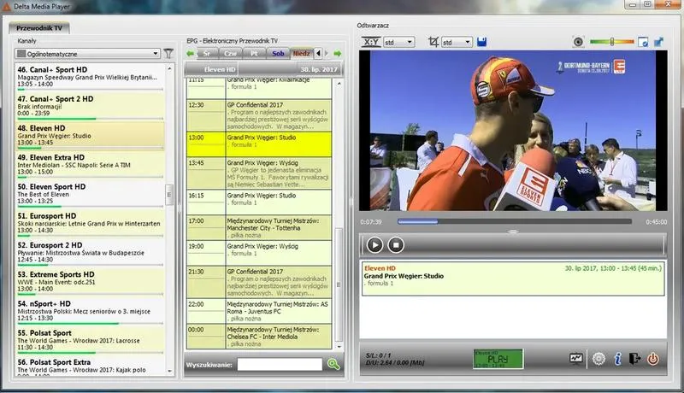
Task: Open the Ogólnotematyczne channel category dropdown
Action: pos(88,54)
